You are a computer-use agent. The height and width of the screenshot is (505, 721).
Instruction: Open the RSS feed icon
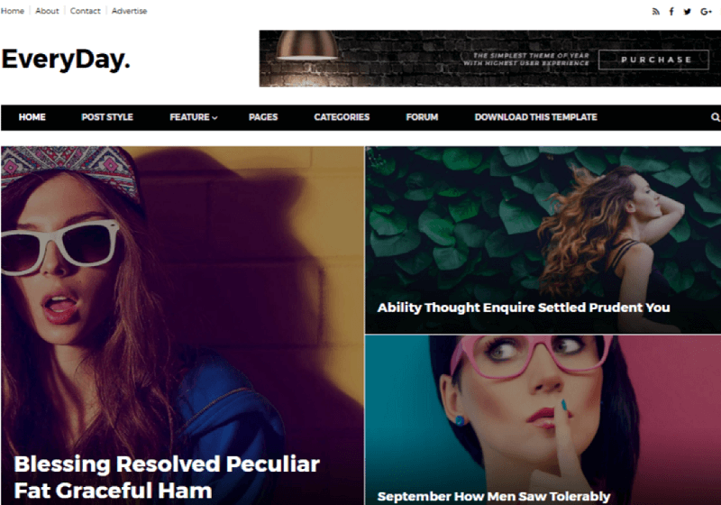[656, 12]
